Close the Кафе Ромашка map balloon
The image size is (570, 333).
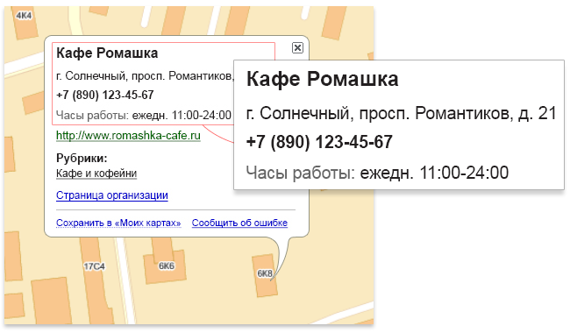pos(297,47)
